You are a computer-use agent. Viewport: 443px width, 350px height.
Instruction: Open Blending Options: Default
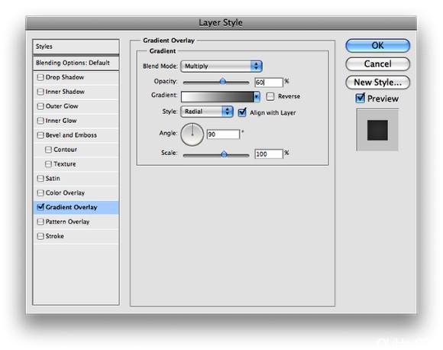point(76,63)
